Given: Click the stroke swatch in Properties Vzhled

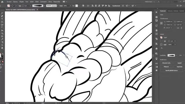Looking at the screenshot, I should point(161,41).
